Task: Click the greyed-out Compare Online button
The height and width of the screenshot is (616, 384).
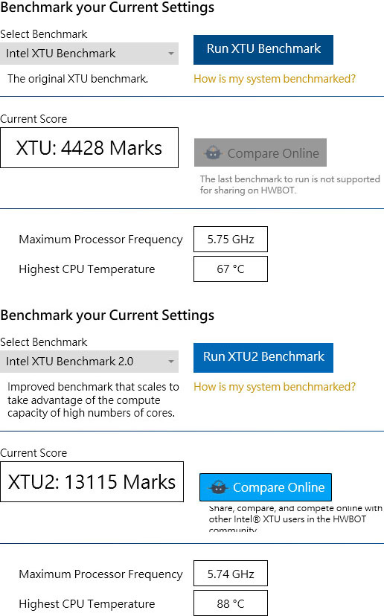Action: 260,153
